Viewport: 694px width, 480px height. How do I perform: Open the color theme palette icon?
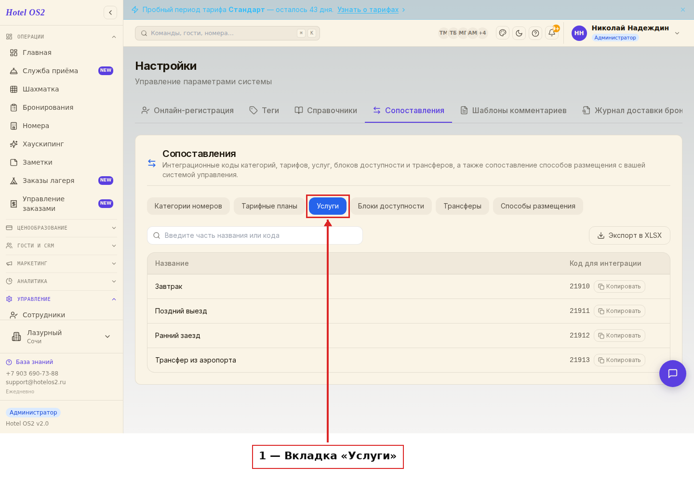pos(503,33)
